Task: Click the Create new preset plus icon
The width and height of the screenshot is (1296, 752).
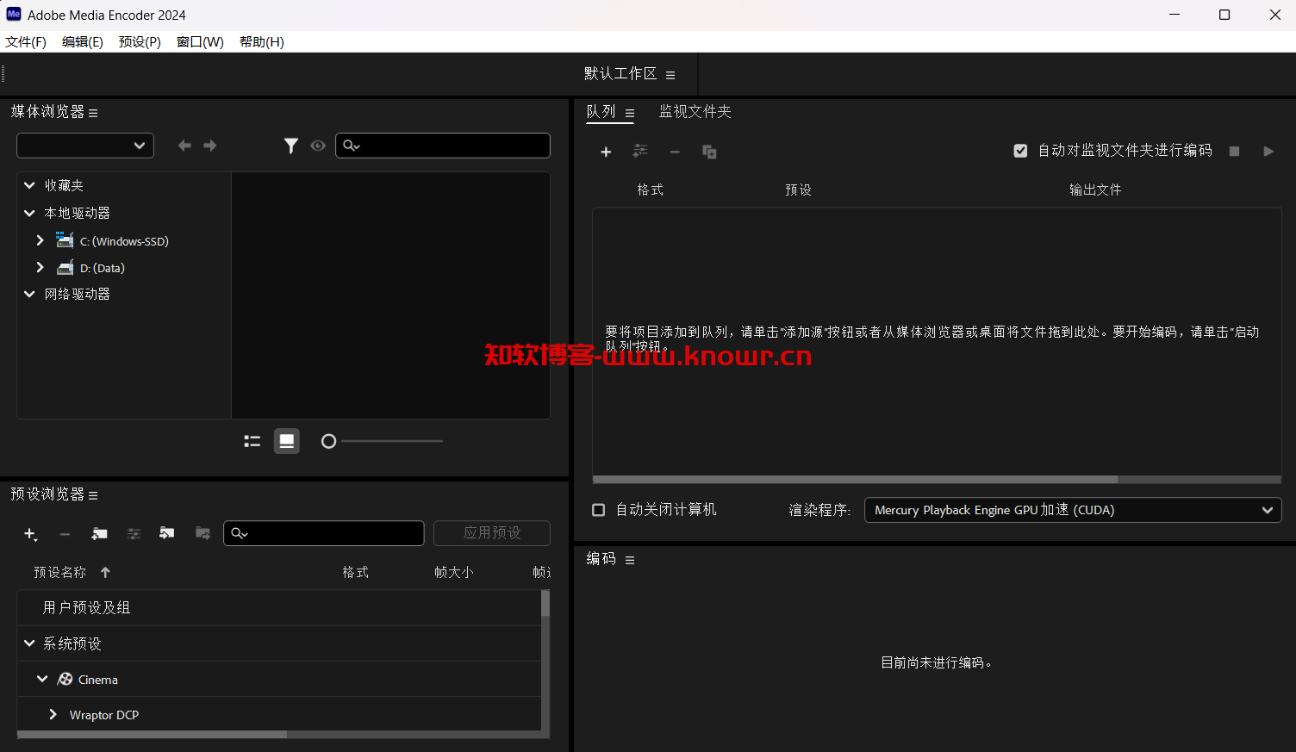Action: click(x=30, y=534)
